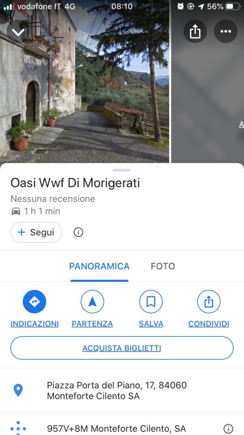244x435 pixels.
Task: Tap the Salva bookmark icon
Action: pos(151,301)
